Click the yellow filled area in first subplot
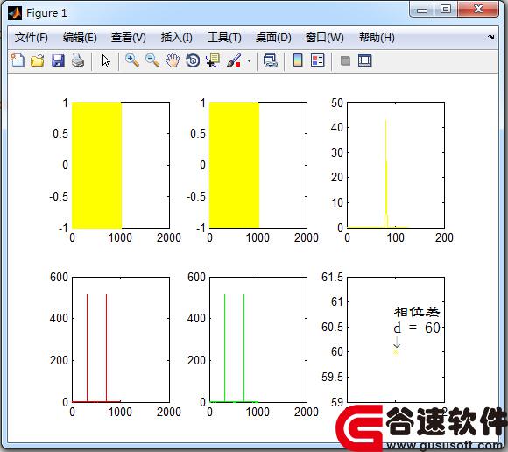Viewport: 508px width, 452px height. [x=96, y=166]
